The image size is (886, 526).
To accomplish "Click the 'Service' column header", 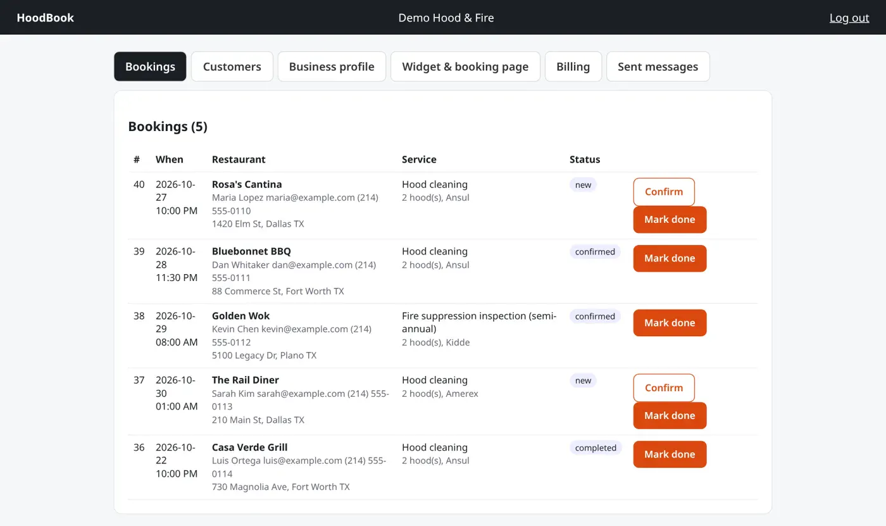I will tap(419, 160).
